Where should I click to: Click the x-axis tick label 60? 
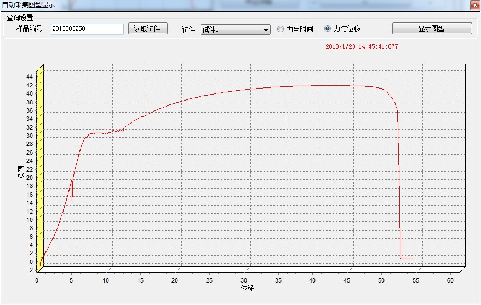tap(450, 280)
